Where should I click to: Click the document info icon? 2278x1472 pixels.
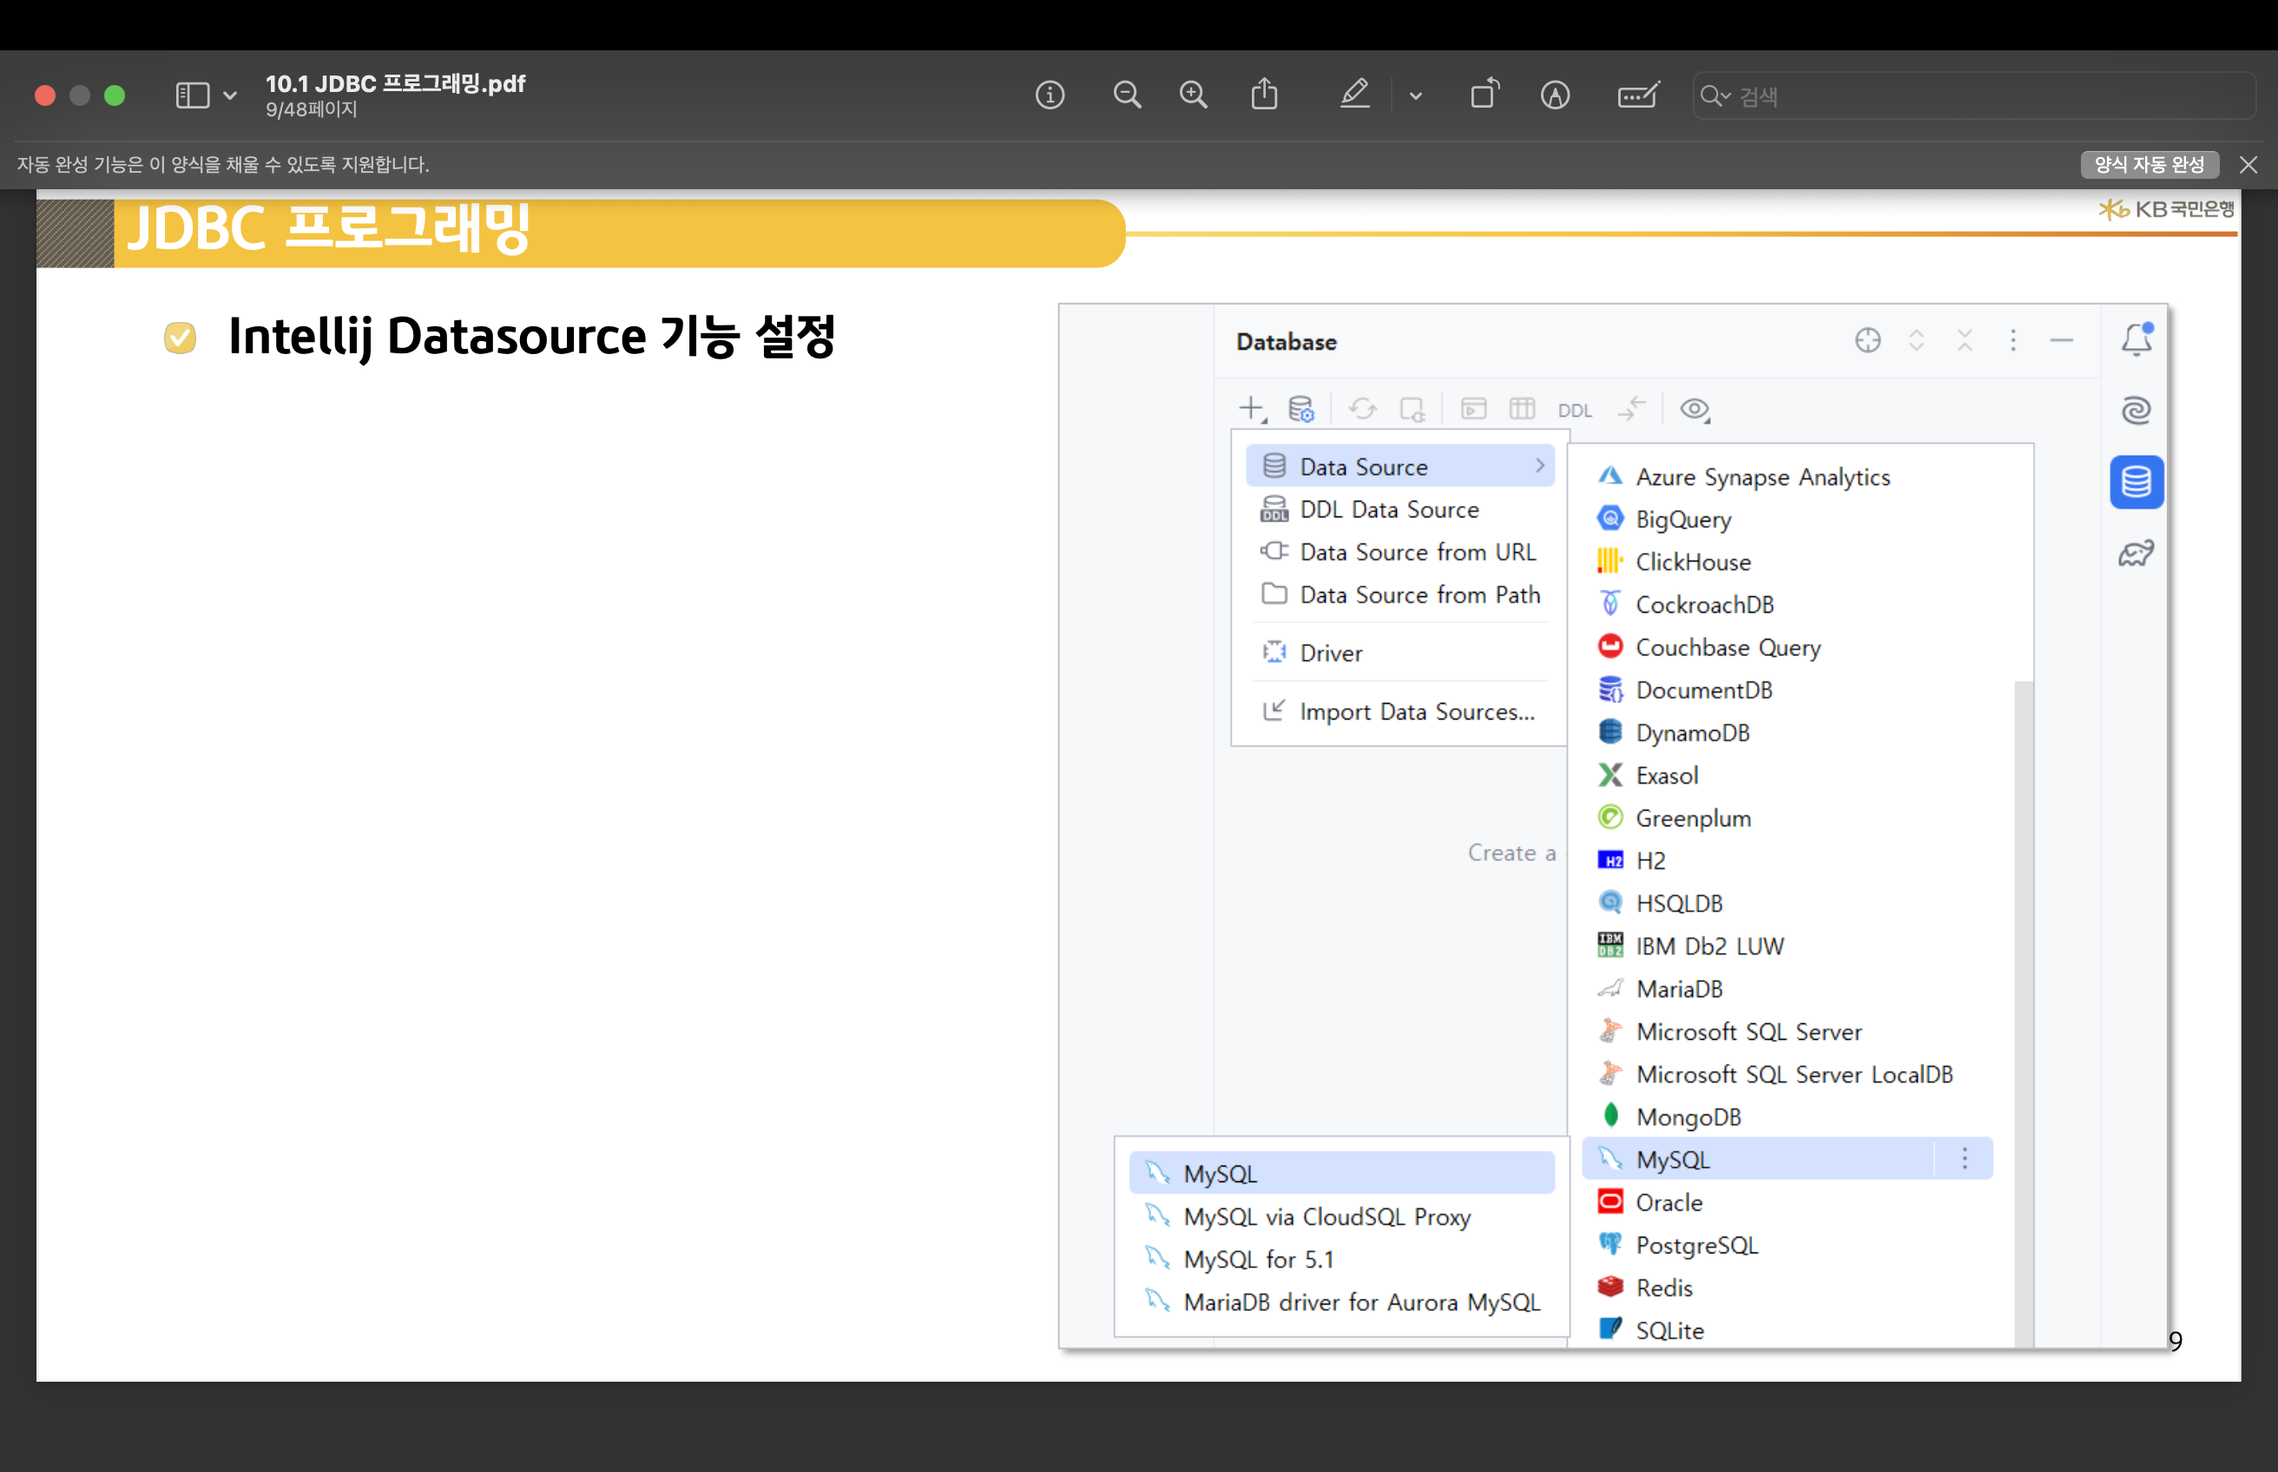pyautogui.click(x=1050, y=95)
